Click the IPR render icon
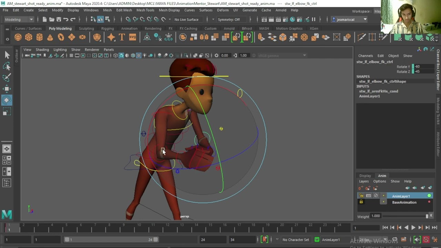441x248 pixels. point(278,19)
